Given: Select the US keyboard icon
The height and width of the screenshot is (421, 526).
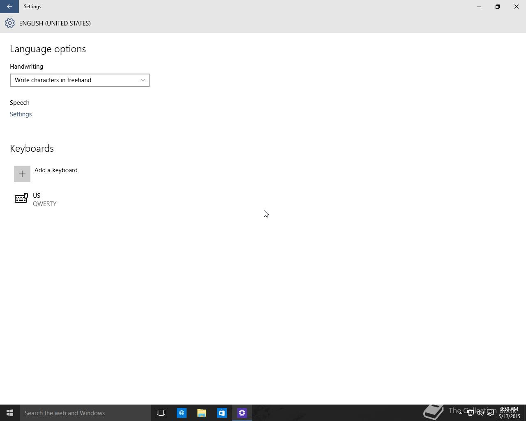Looking at the screenshot, I should (21, 199).
